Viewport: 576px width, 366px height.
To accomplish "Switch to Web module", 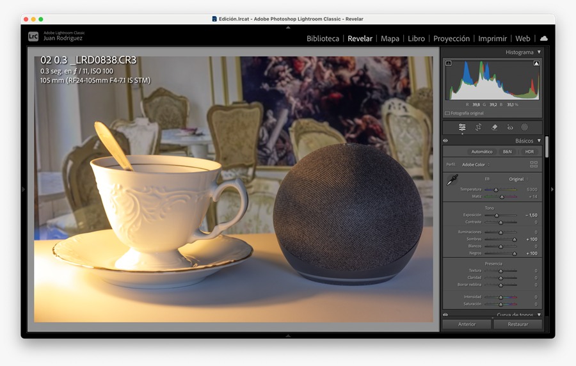I will coord(523,38).
